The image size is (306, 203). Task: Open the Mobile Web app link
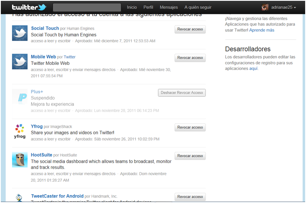[x=43, y=57]
